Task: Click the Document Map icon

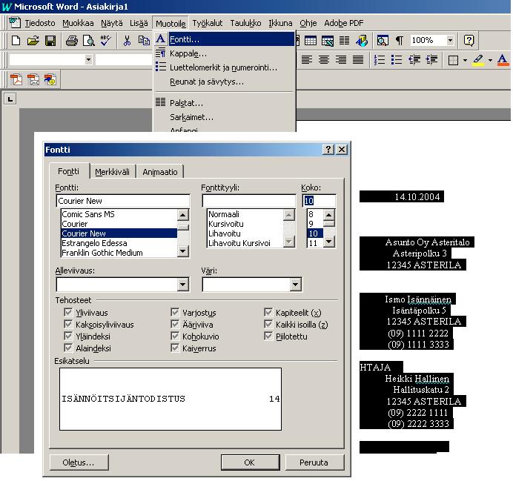Action: [383, 41]
